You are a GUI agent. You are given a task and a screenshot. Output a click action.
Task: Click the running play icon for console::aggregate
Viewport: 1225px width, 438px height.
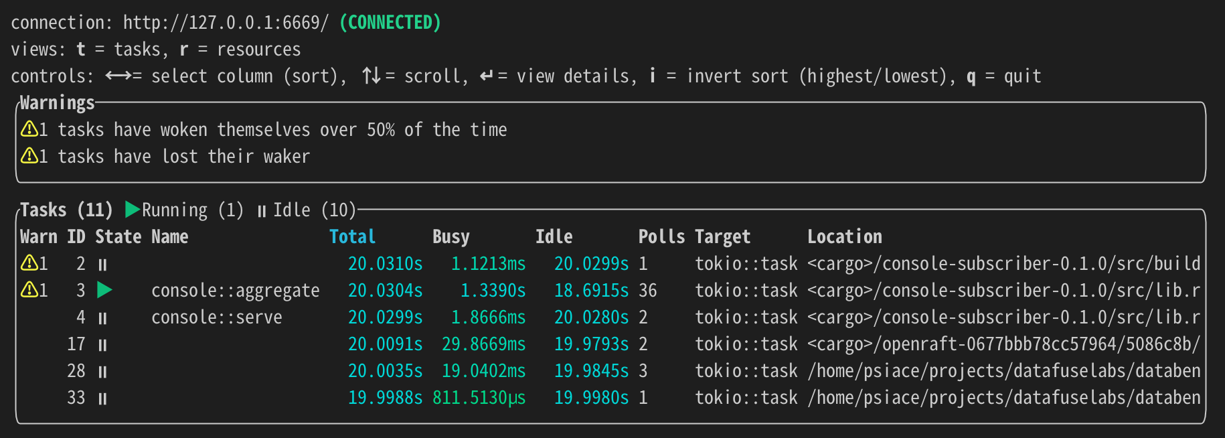pos(104,290)
